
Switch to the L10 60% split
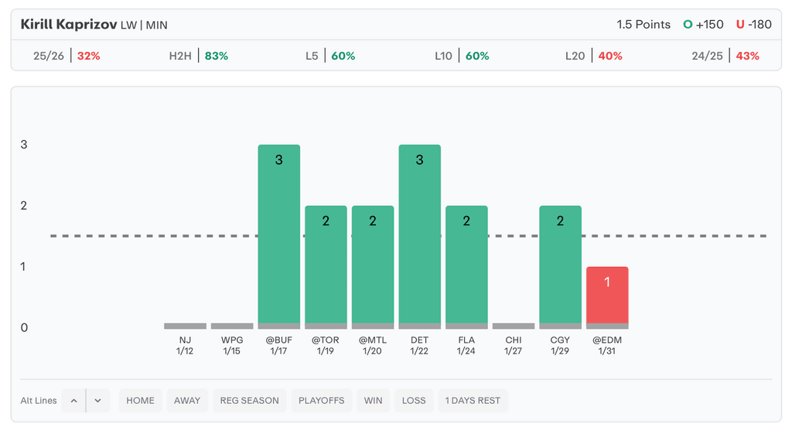[x=462, y=56]
